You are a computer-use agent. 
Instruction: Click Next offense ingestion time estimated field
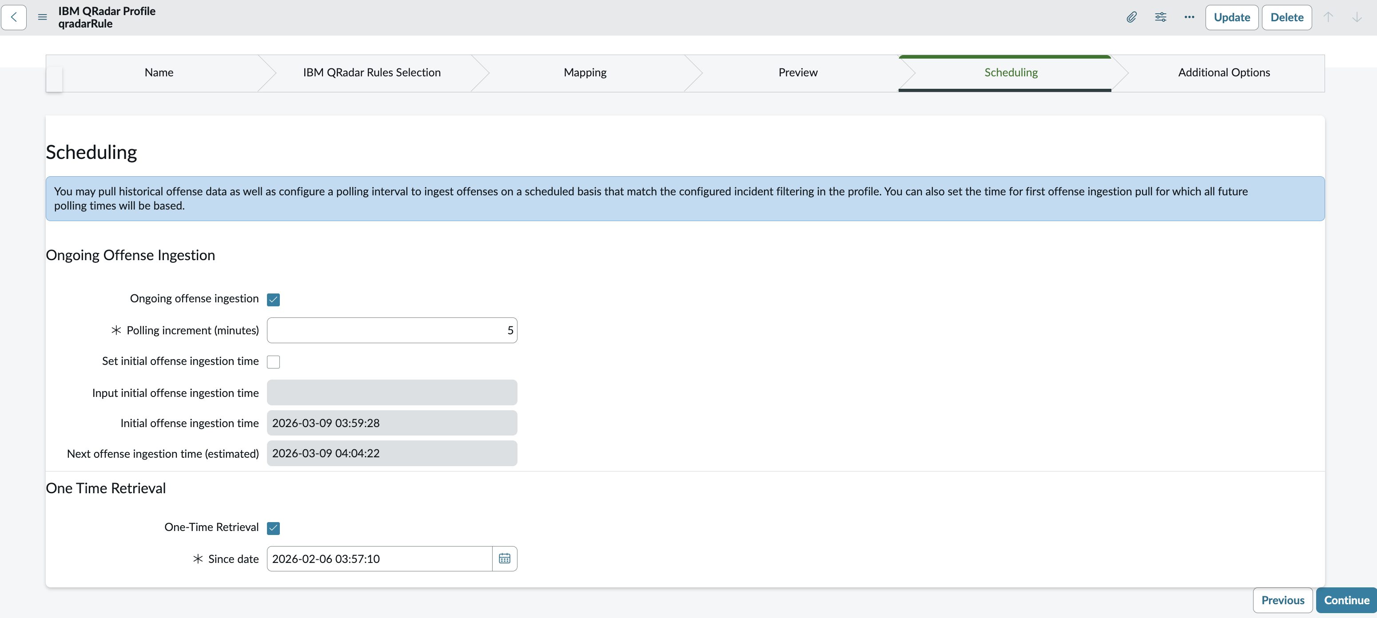[x=392, y=453]
